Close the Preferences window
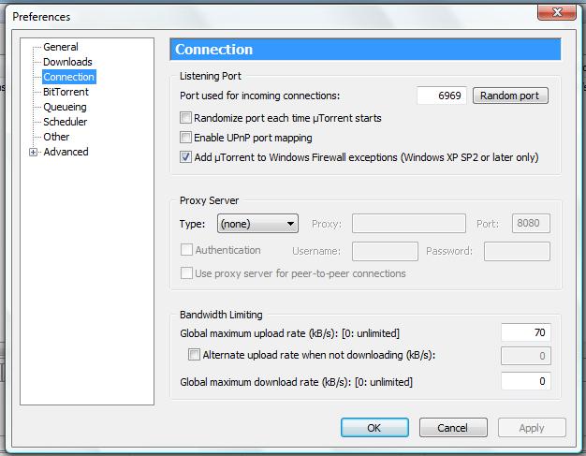The height and width of the screenshot is (456, 586). (556, 12)
